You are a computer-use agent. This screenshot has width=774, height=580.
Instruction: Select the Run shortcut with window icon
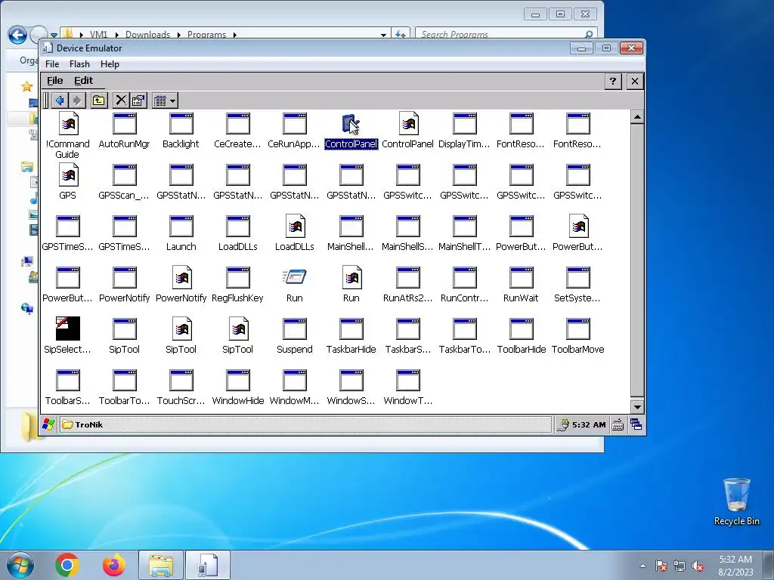pos(295,278)
